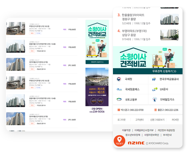Open the 이용약관 footer link
This screenshot has height=157, width=188.
126,130
